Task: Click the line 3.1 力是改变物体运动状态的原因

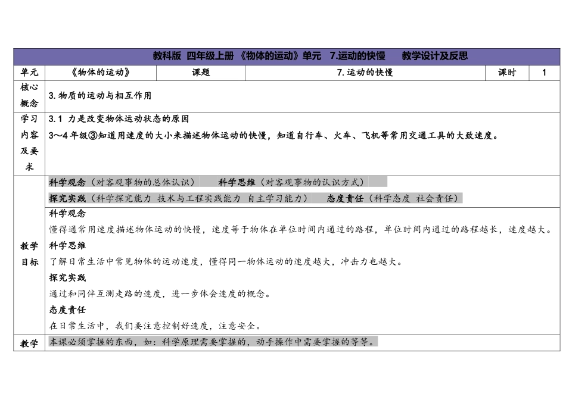Action: (x=119, y=119)
